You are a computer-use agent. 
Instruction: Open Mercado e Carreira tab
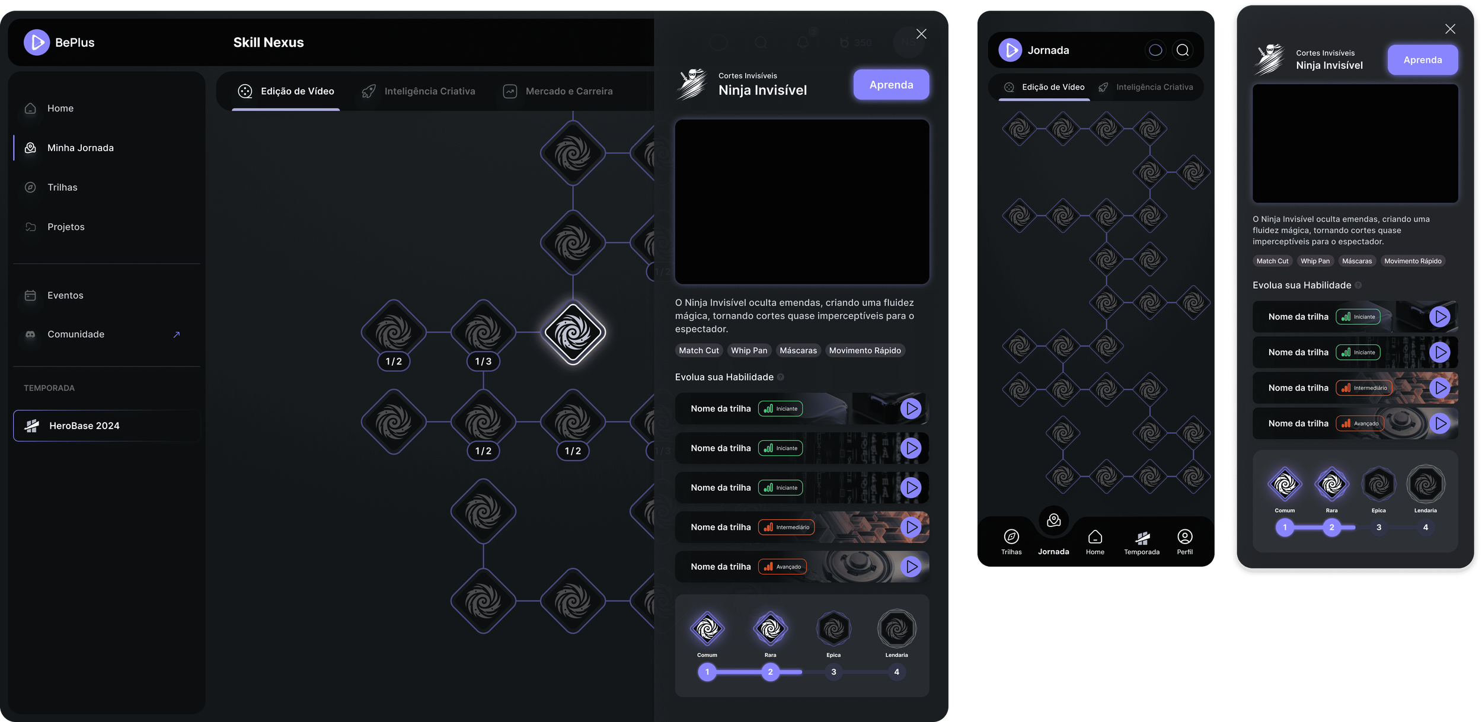tap(558, 91)
